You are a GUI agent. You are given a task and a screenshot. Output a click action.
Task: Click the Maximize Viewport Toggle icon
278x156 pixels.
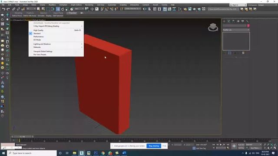pyautogui.click(x=275, y=148)
